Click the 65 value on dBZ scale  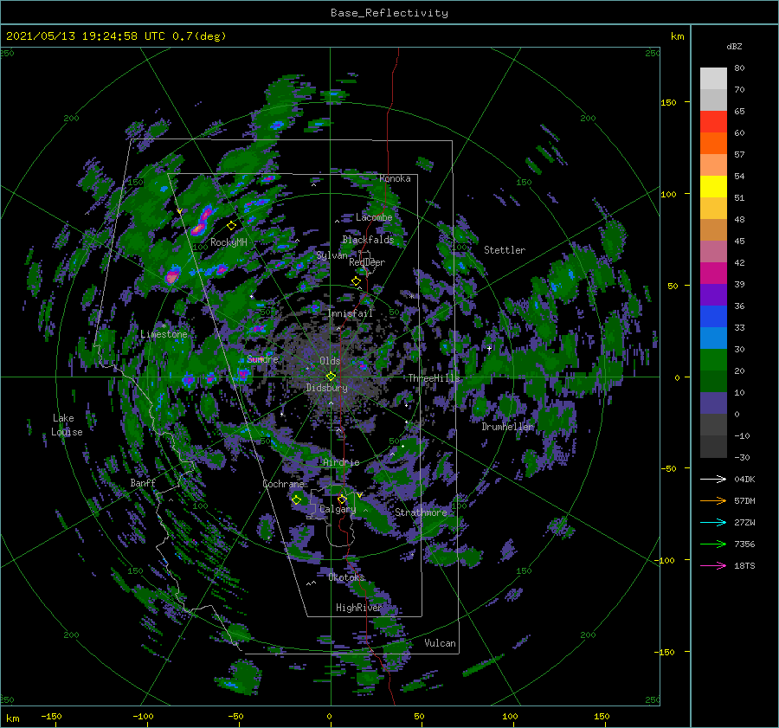(x=739, y=112)
